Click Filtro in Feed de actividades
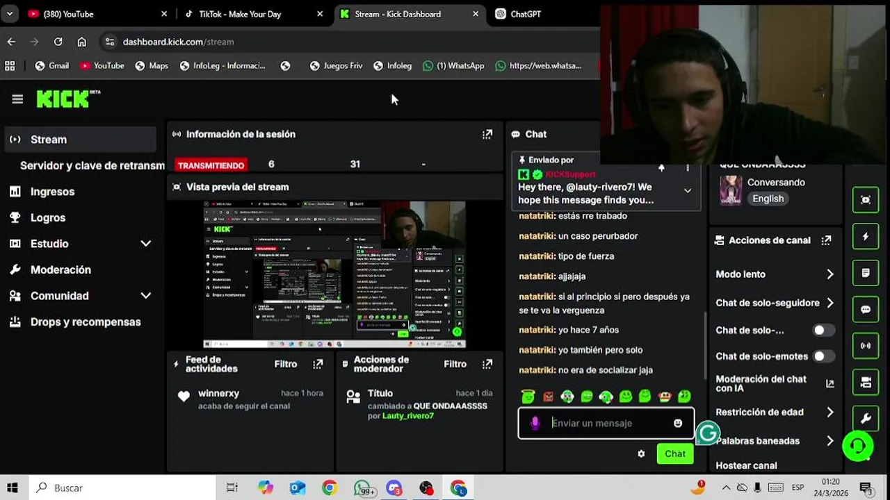Screen dimensions: 890x500 tap(286, 364)
